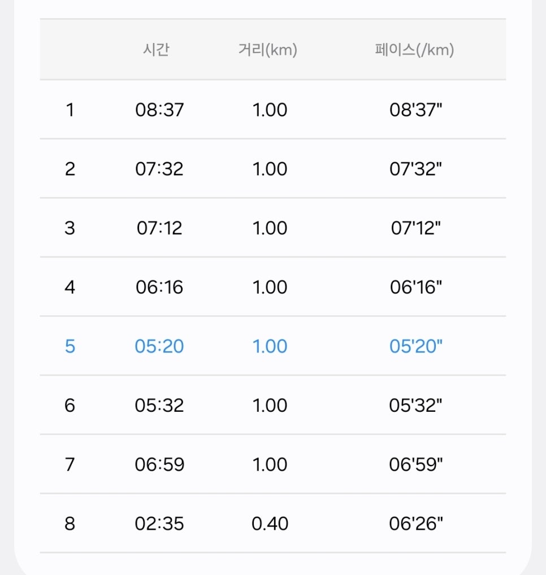Select the blue 05'20" pace value
Image resolution: width=546 pixels, height=575 pixels.
[x=416, y=346]
